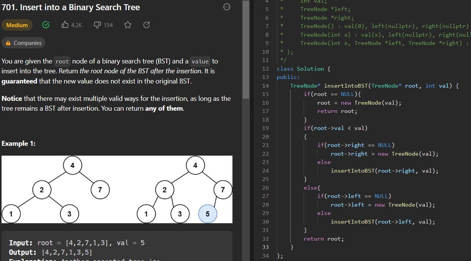Click 'if(root->right == NULL)' on line 21
The height and width of the screenshot is (261, 471).
tap(356, 145)
